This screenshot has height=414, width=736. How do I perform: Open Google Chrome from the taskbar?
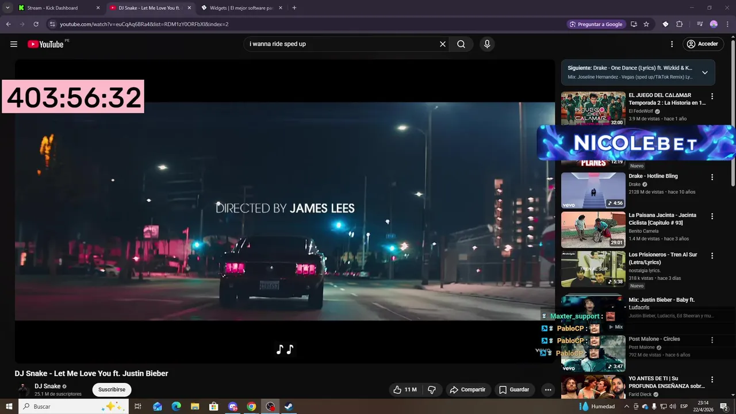tap(251, 407)
